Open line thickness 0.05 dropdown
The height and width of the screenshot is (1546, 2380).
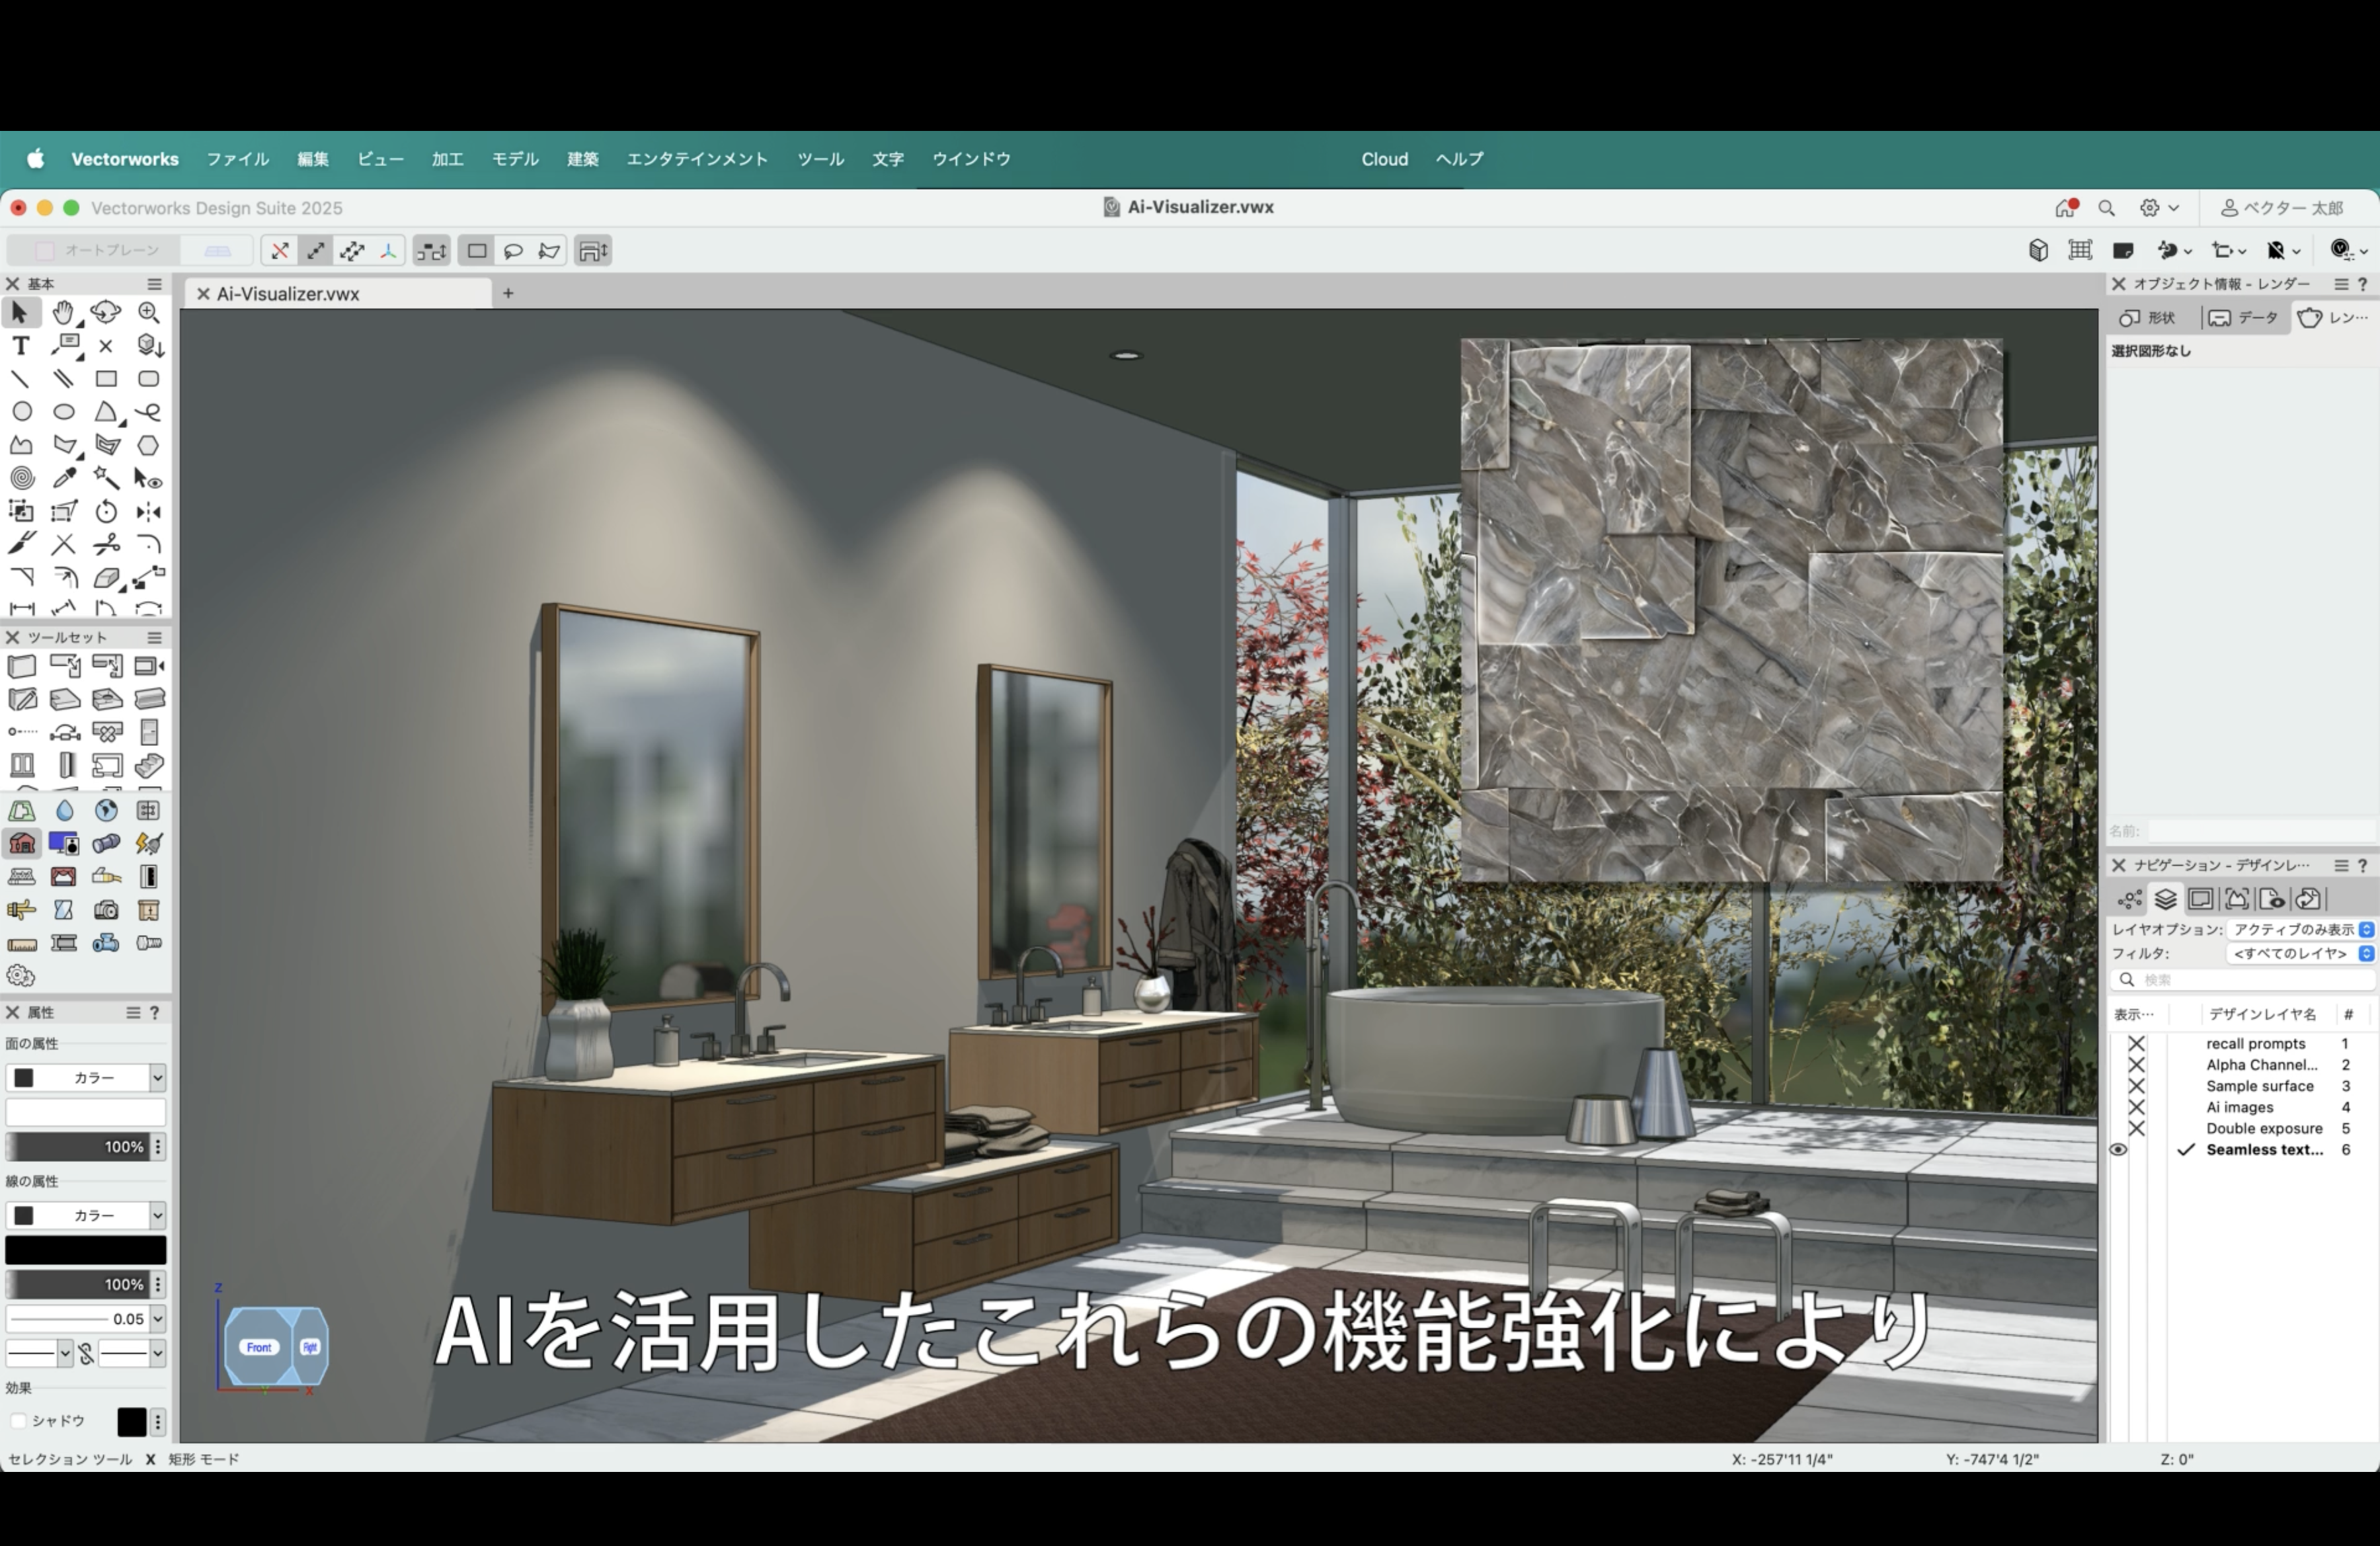click(x=157, y=1319)
